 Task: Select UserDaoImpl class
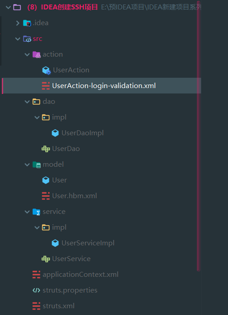click(x=83, y=133)
